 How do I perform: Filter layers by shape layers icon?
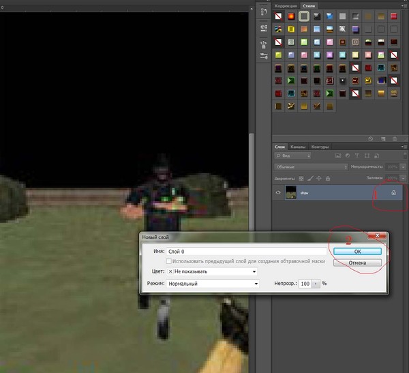click(x=367, y=156)
